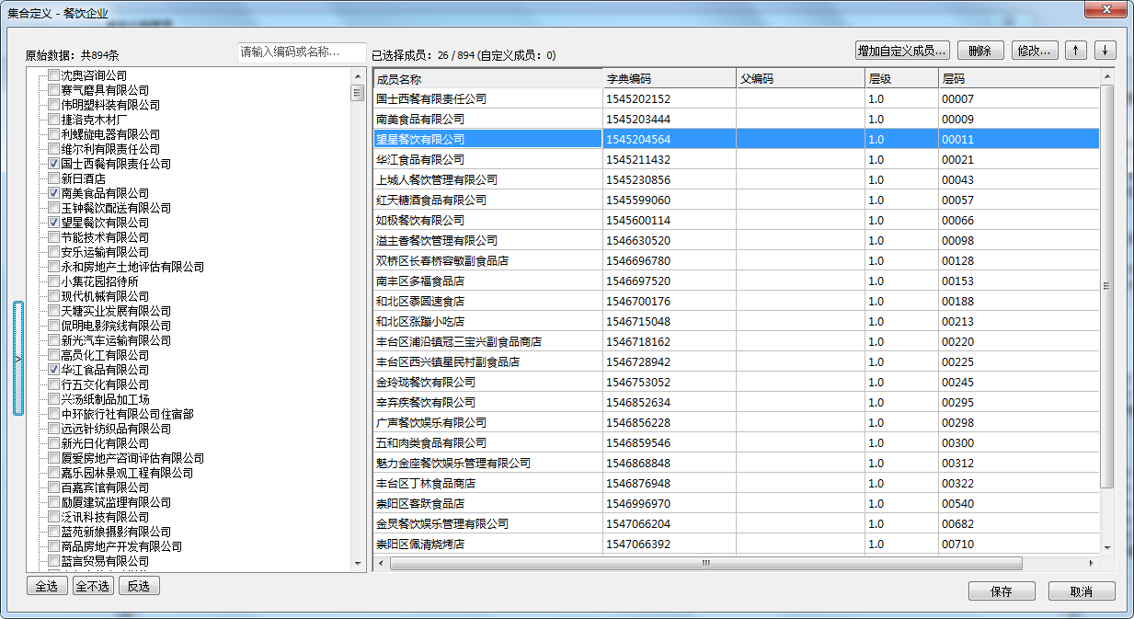Uncheck the 国士西餐有限责任公司 checkbox
This screenshot has width=1134, height=619.
coord(54,164)
